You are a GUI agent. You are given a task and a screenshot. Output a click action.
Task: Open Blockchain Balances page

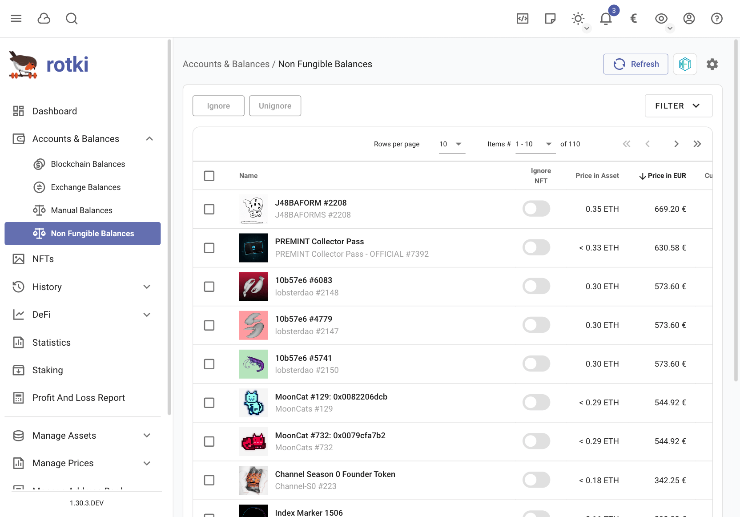click(82, 164)
